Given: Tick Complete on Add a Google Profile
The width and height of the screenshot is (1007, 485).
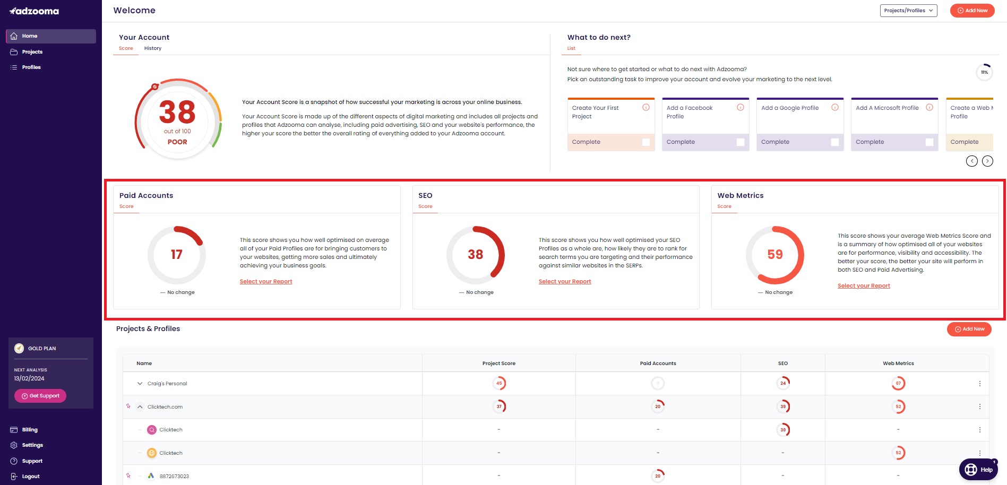Looking at the screenshot, I should pyautogui.click(x=835, y=142).
